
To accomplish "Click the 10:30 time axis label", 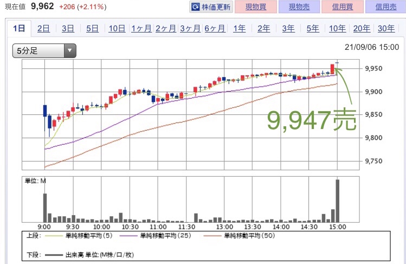I will (x=130, y=227).
